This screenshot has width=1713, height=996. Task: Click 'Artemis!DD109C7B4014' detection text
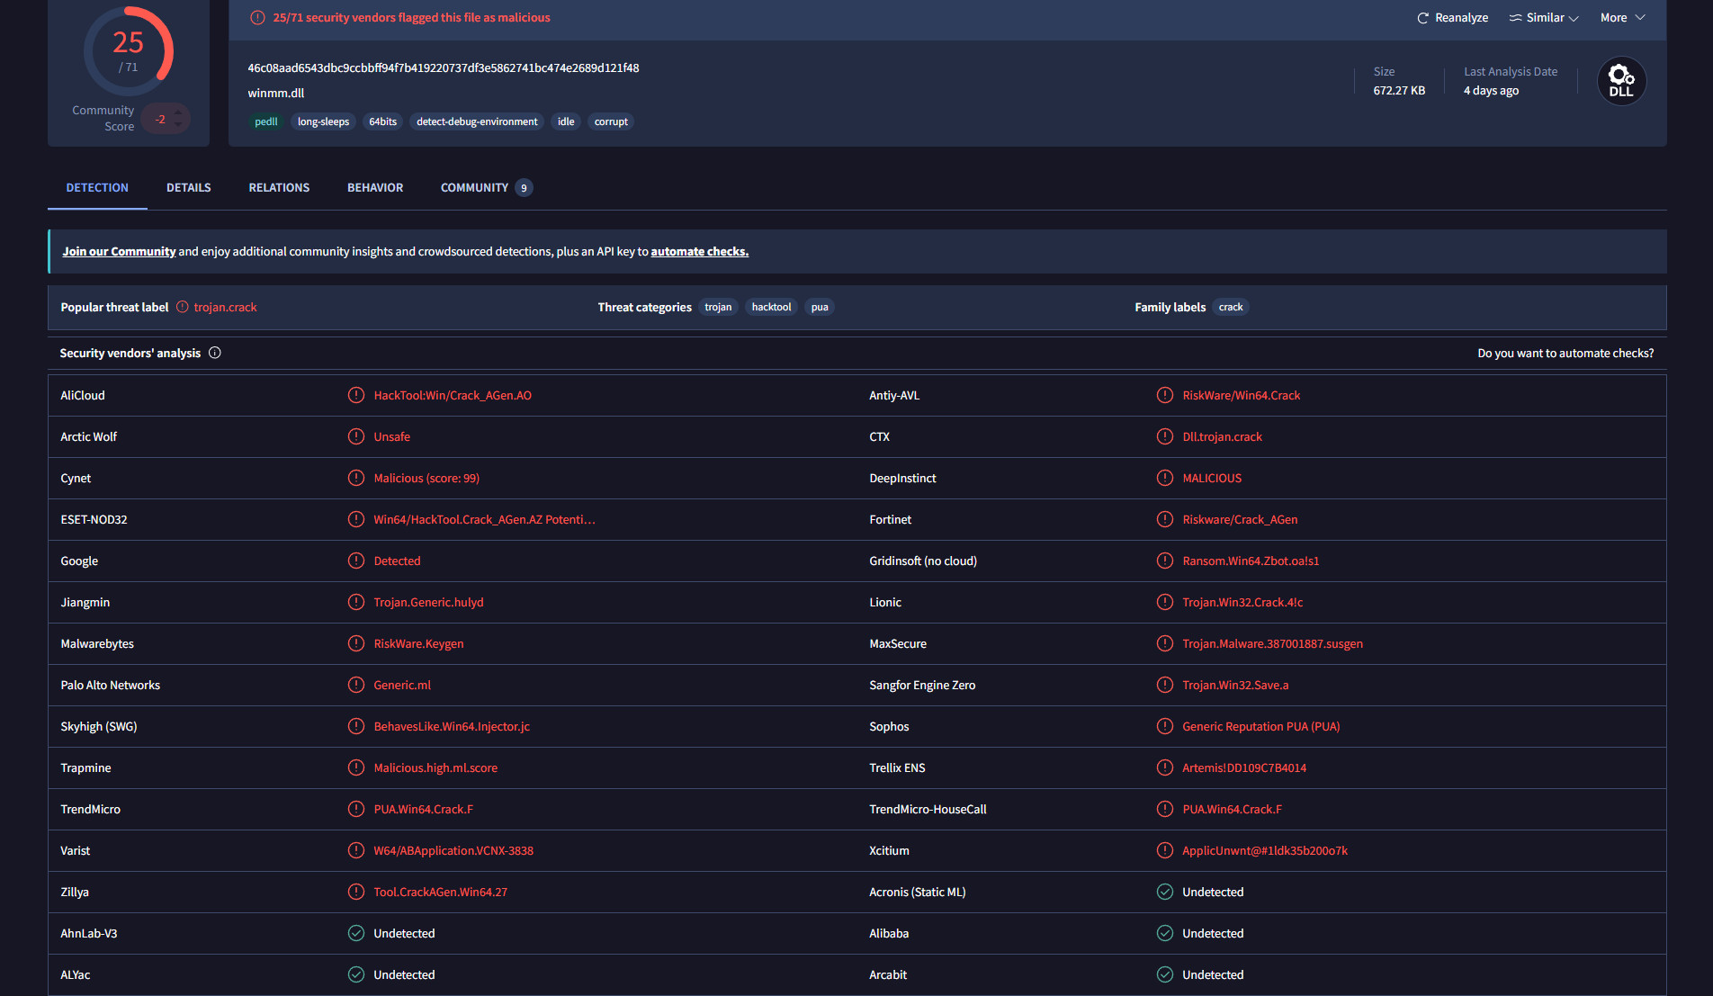pos(1244,767)
